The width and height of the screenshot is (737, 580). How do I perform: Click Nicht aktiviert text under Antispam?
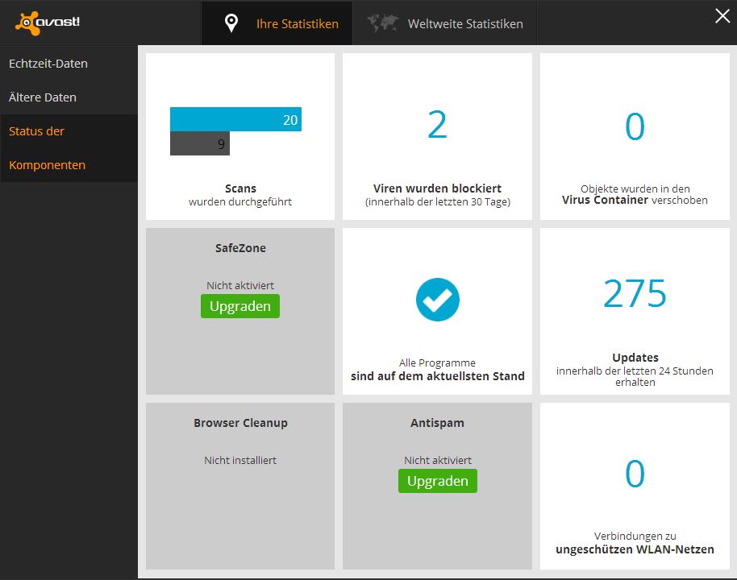coord(438,460)
